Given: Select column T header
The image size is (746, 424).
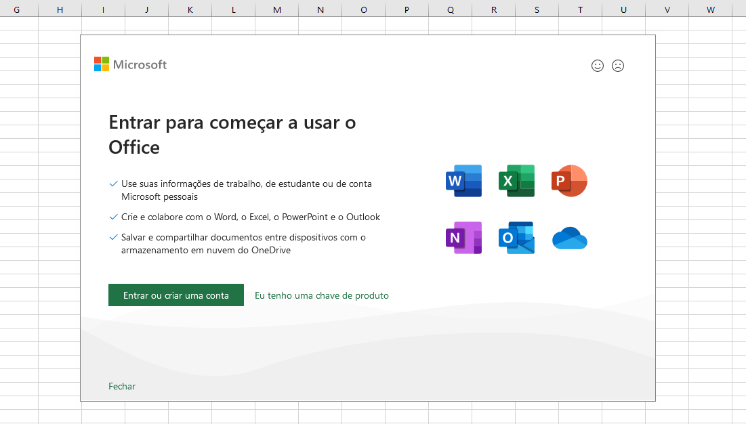Looking at the screenshot, I should 581,9.
